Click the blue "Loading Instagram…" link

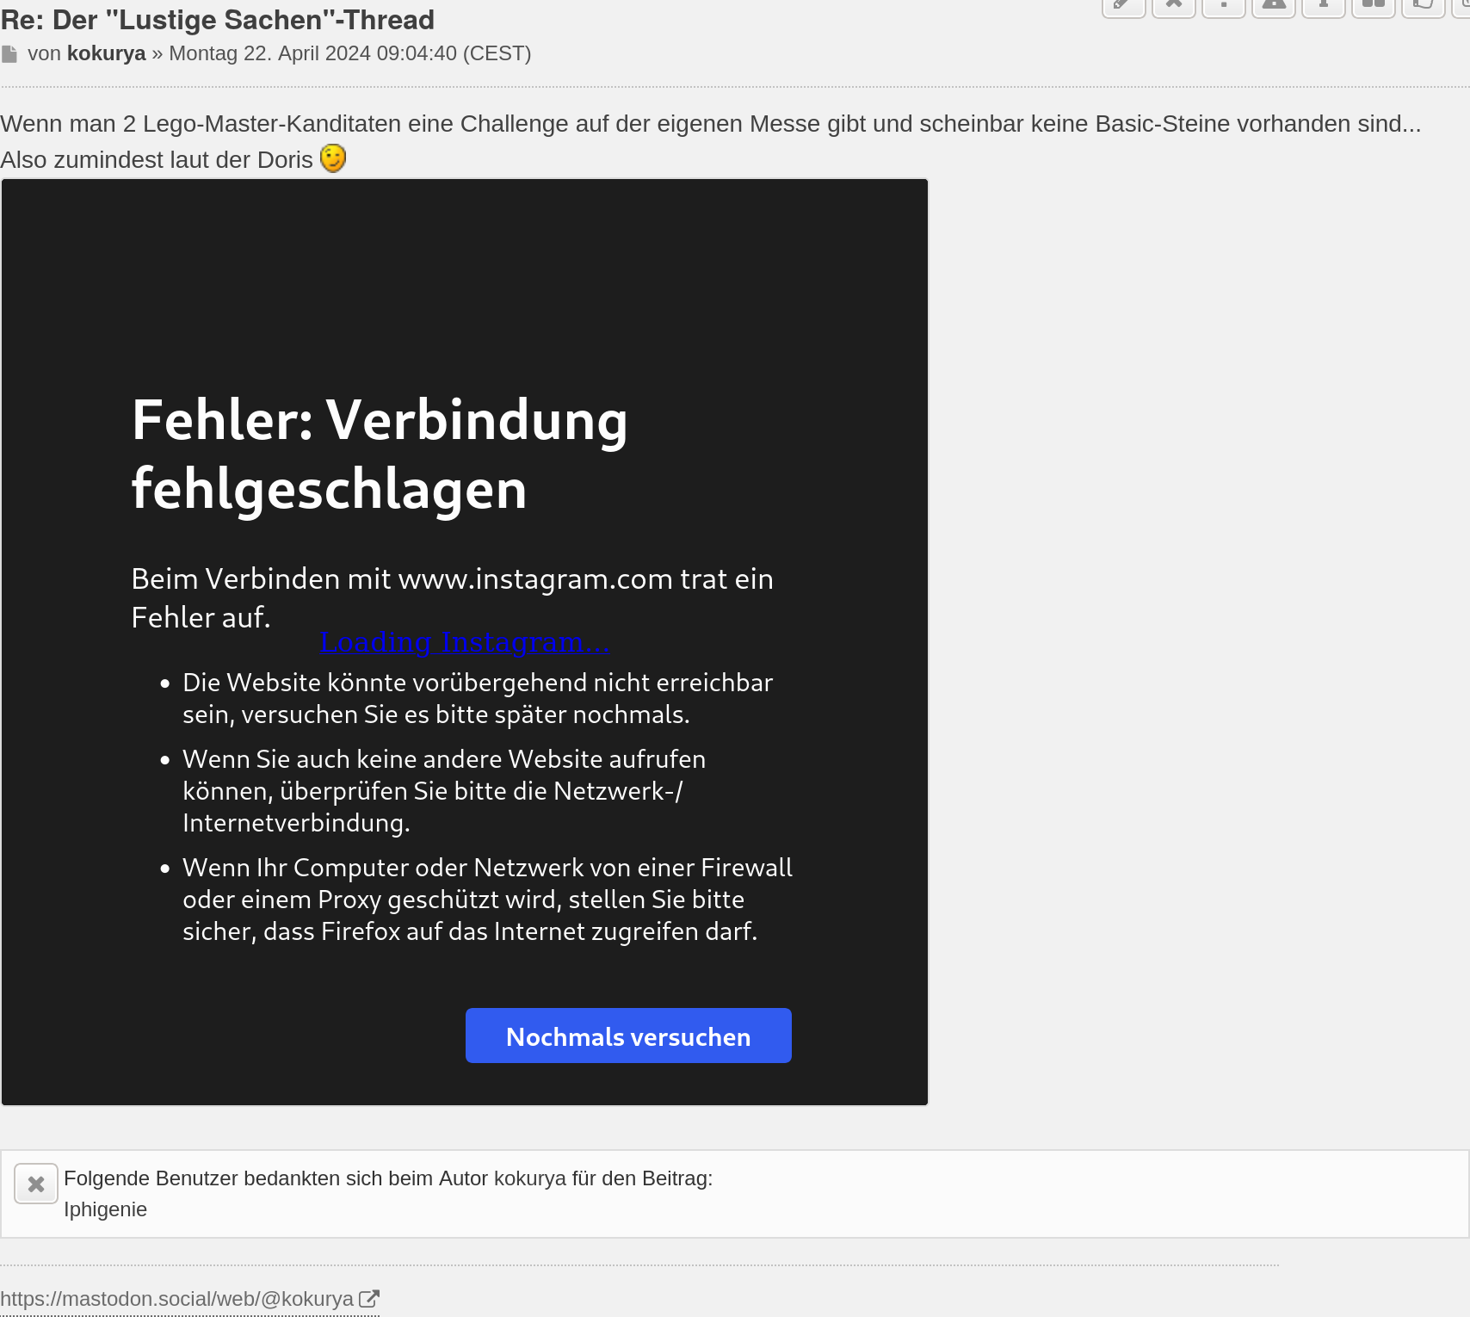(464, 642)
